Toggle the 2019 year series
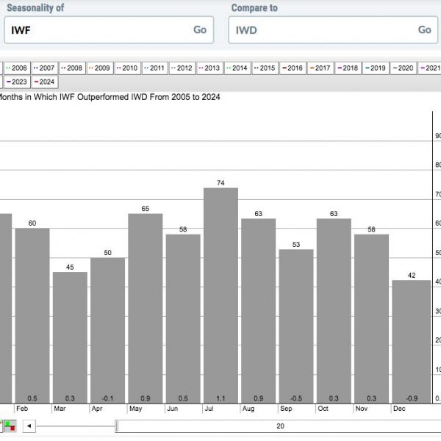Image resolution: width=441 pixels, height=441 pixels. 376,68
